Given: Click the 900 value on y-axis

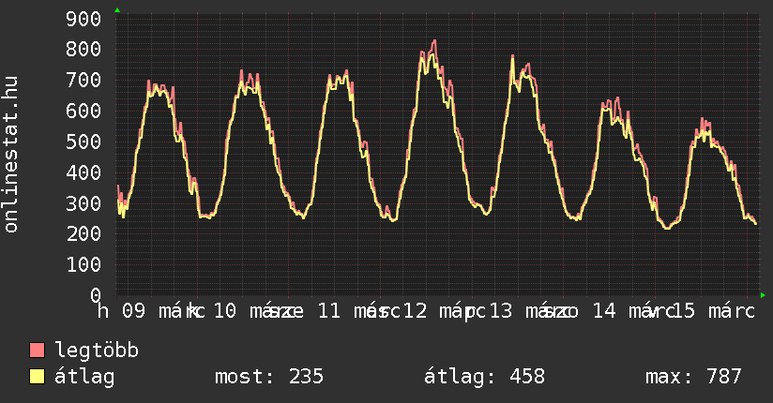Looking at the screenshot, I should point(84,18).
